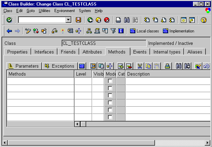Open the Utilities menu

pos(44,11)
